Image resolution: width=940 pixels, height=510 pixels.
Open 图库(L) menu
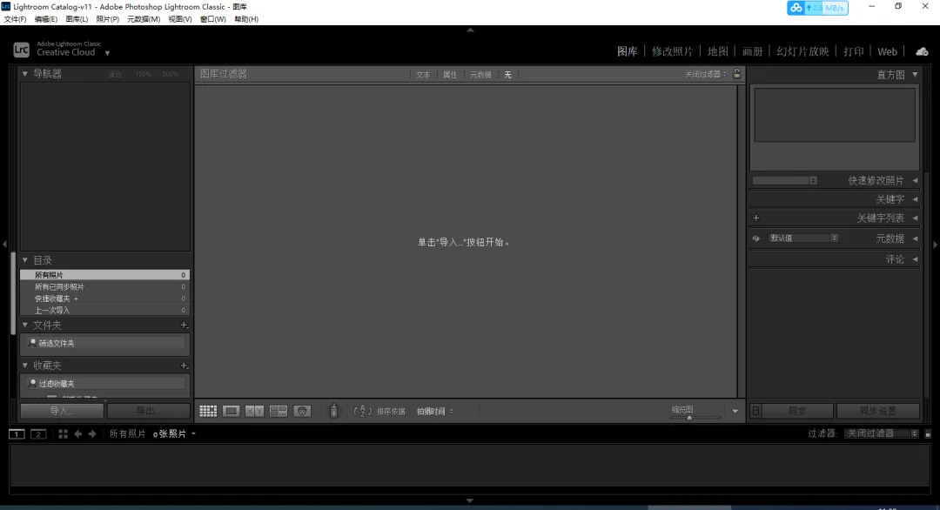point(77,19)
